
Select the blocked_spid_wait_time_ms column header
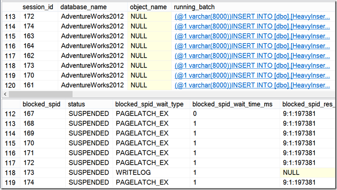click(235, 104)
